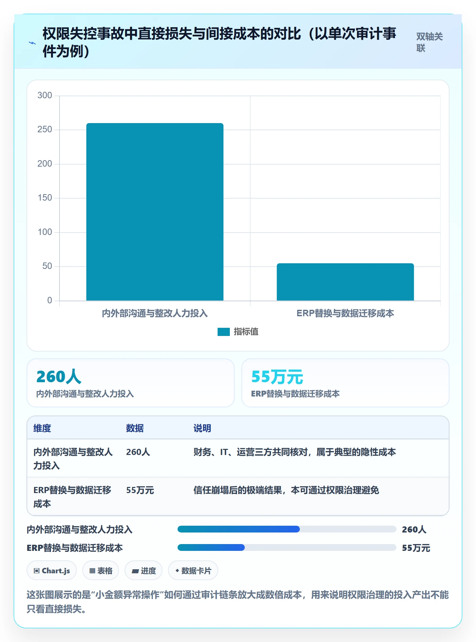Screen dimensions: 476x642
Task: Click the x-axis label ERP替换与数据迁移成本
Action: (x=345, y=314)
